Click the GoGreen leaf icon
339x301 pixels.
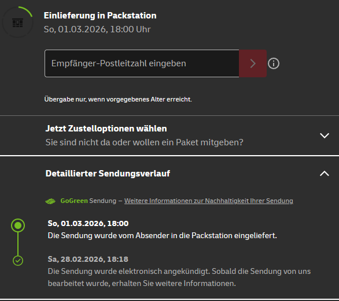[x=50, y=201]
